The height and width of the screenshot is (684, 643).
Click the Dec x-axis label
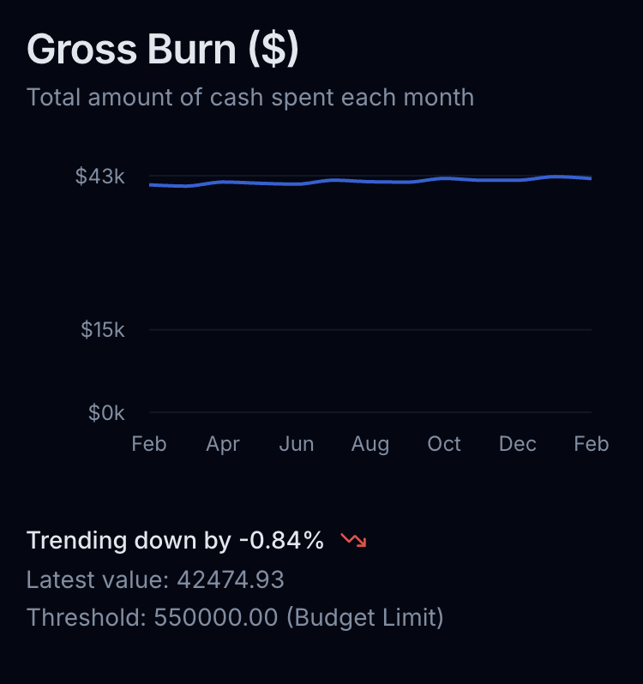(x=518, y=444)
